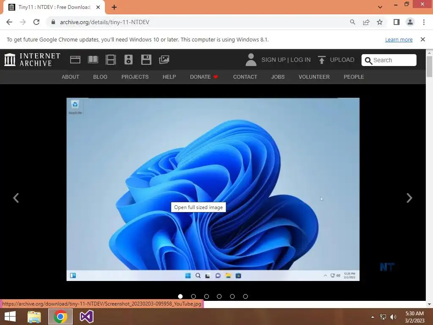Viewport: 433px width, 325px height.
Task: Select third carousel dot
Action: 206,296
